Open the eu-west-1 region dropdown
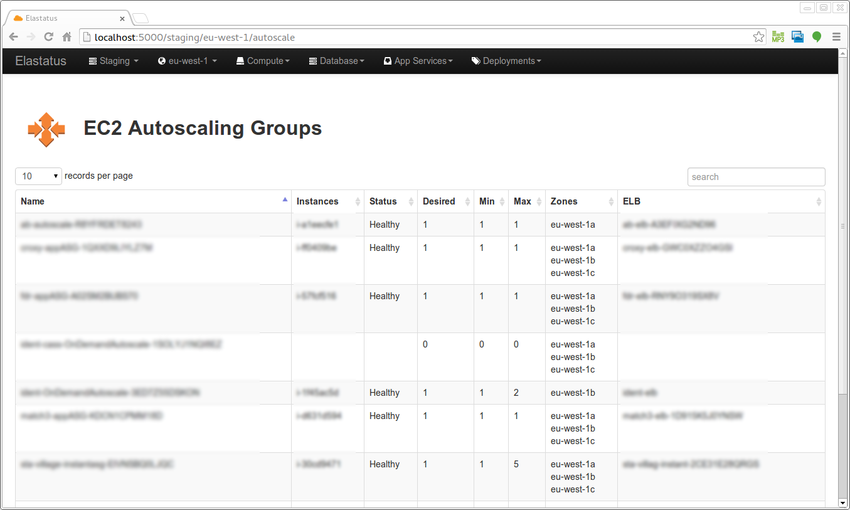This screenshot has height=510, width=850. (188, 61)
